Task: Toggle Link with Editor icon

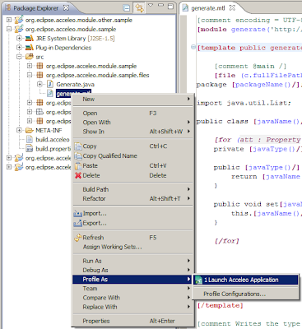Action: tap(139, 8)
